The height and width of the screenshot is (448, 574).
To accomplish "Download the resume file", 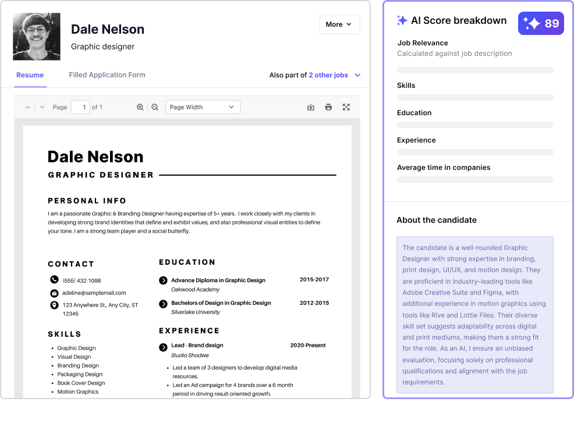I will 311,107.
